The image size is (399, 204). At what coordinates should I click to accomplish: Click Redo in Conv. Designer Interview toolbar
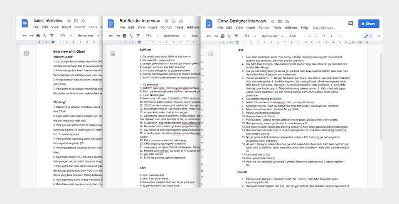point(216,36)
